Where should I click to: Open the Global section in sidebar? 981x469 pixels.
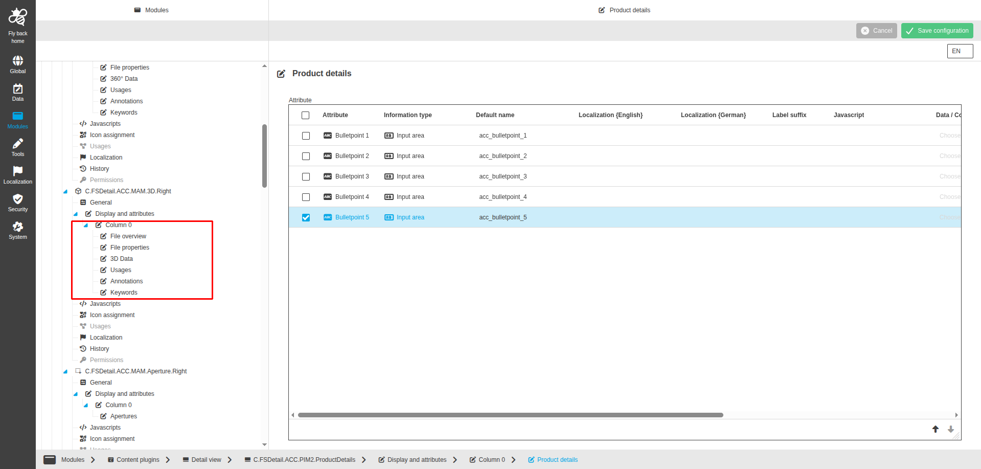[x=18, y=65]
